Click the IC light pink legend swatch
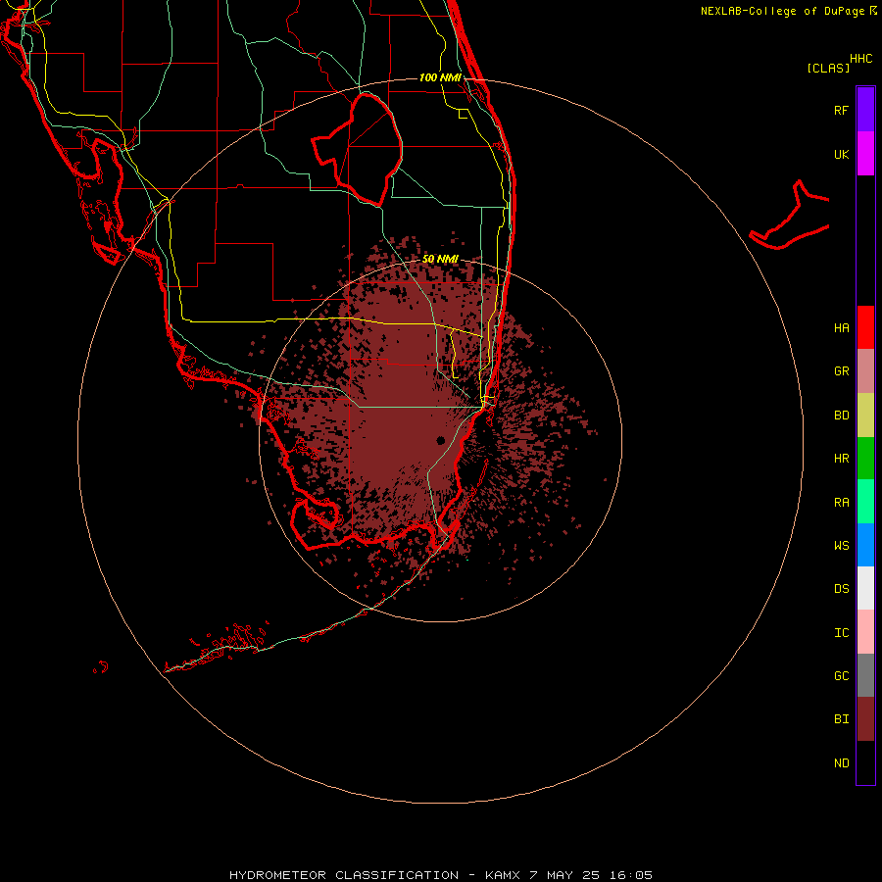 (x=865, y=632)
